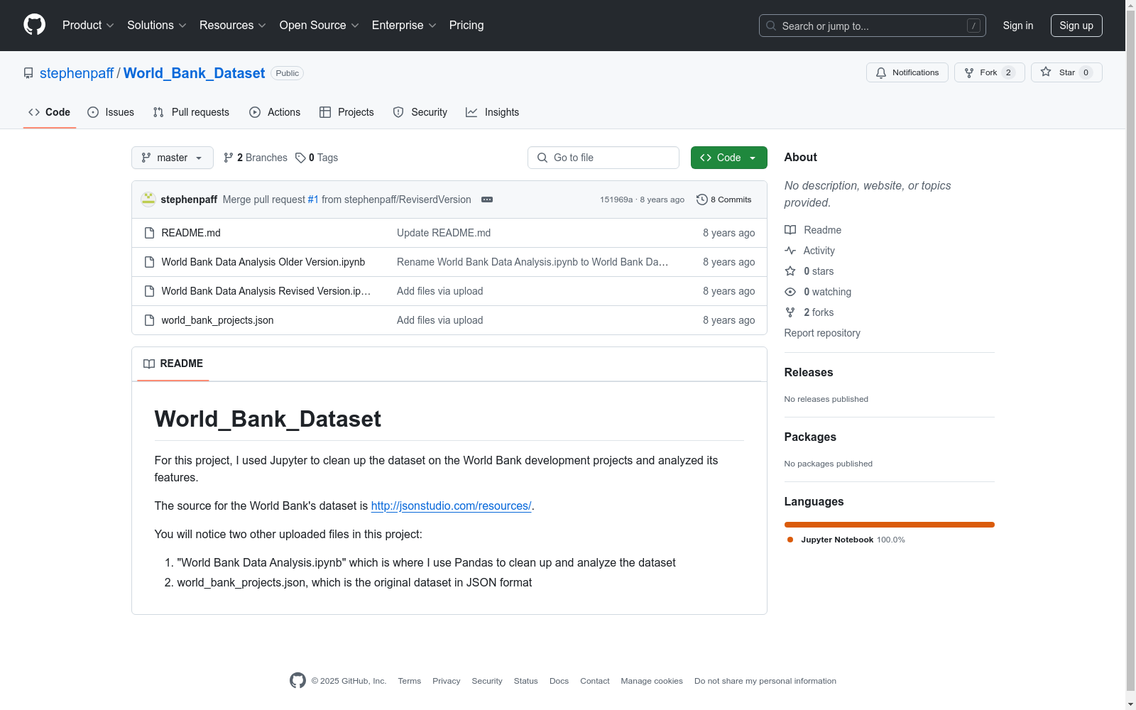This screenshot has width=1136, height=710.
Task: Click the file icon for README.md
Action: [149, 233]
